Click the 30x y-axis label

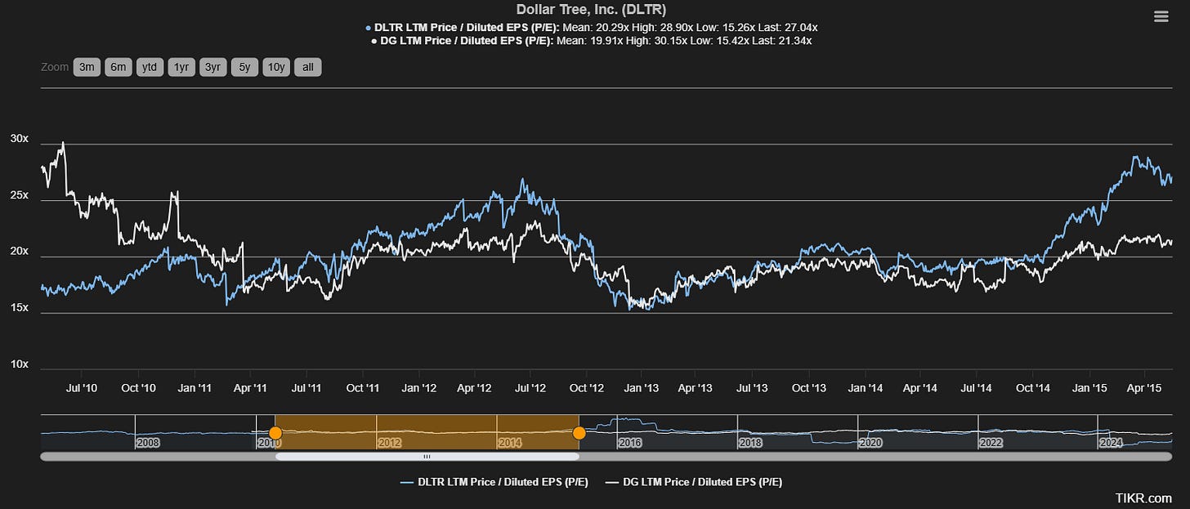click(19, 140)
